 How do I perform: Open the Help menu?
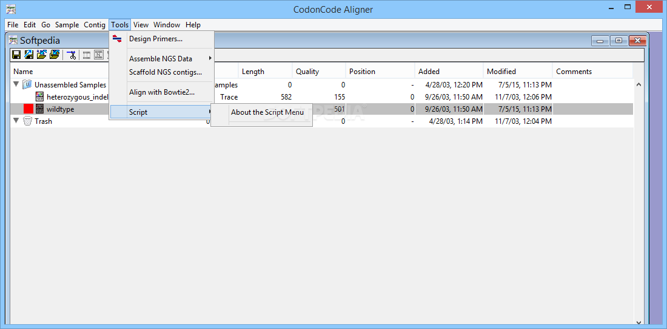(x=193, y=25)
